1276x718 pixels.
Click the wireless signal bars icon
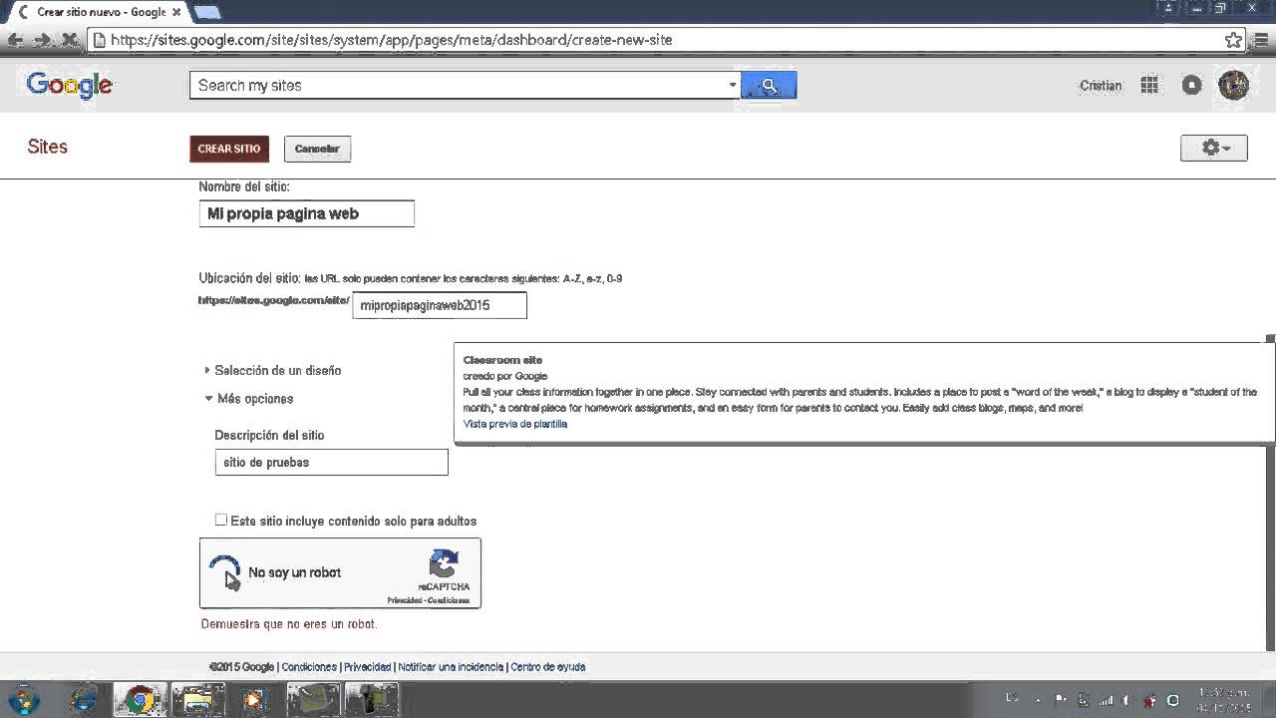click(x=1106, y=699)
